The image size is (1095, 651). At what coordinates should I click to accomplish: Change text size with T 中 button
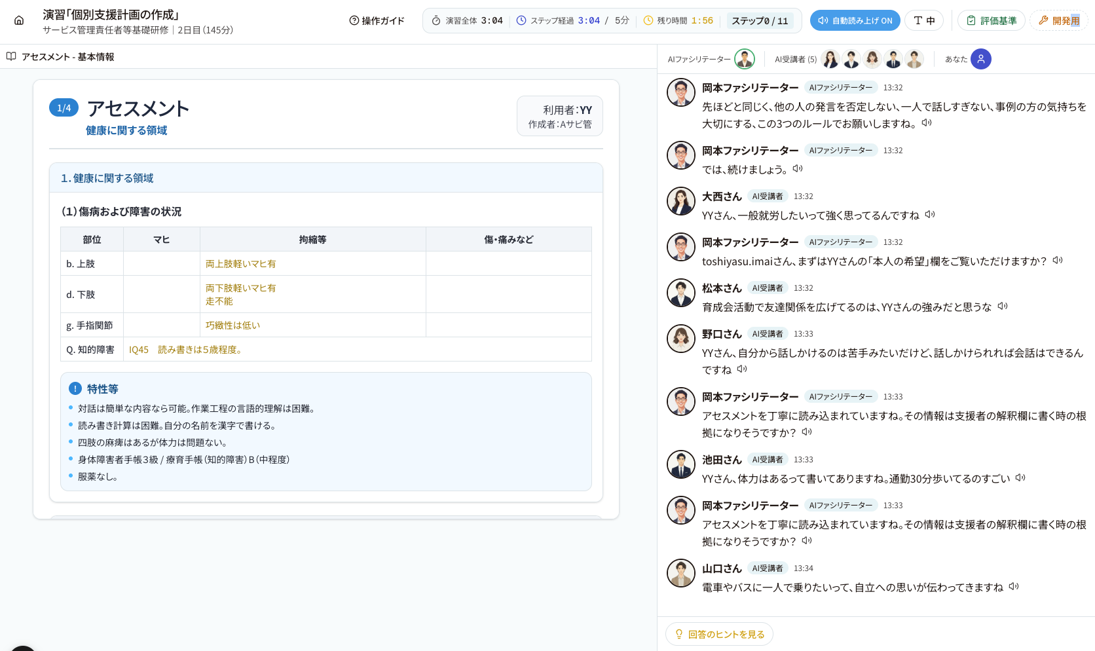coord(923,21)
